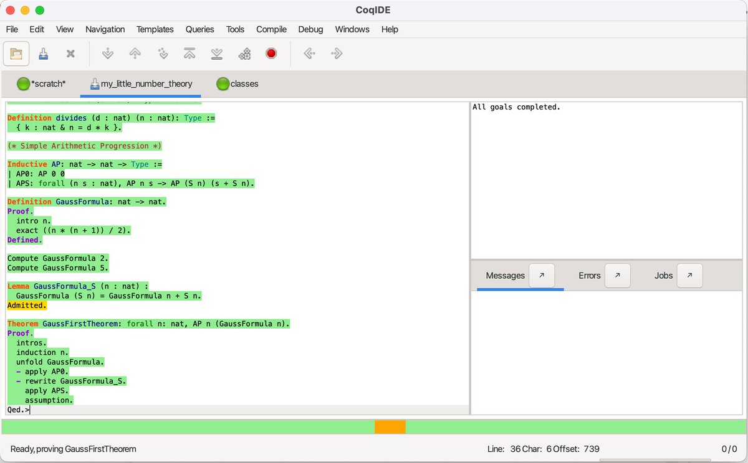Click 'Theorem GaussFirstTheorem' declaration line
This screenshot has width=748, height=463.
pyautogui.click(x=148, y=324)
